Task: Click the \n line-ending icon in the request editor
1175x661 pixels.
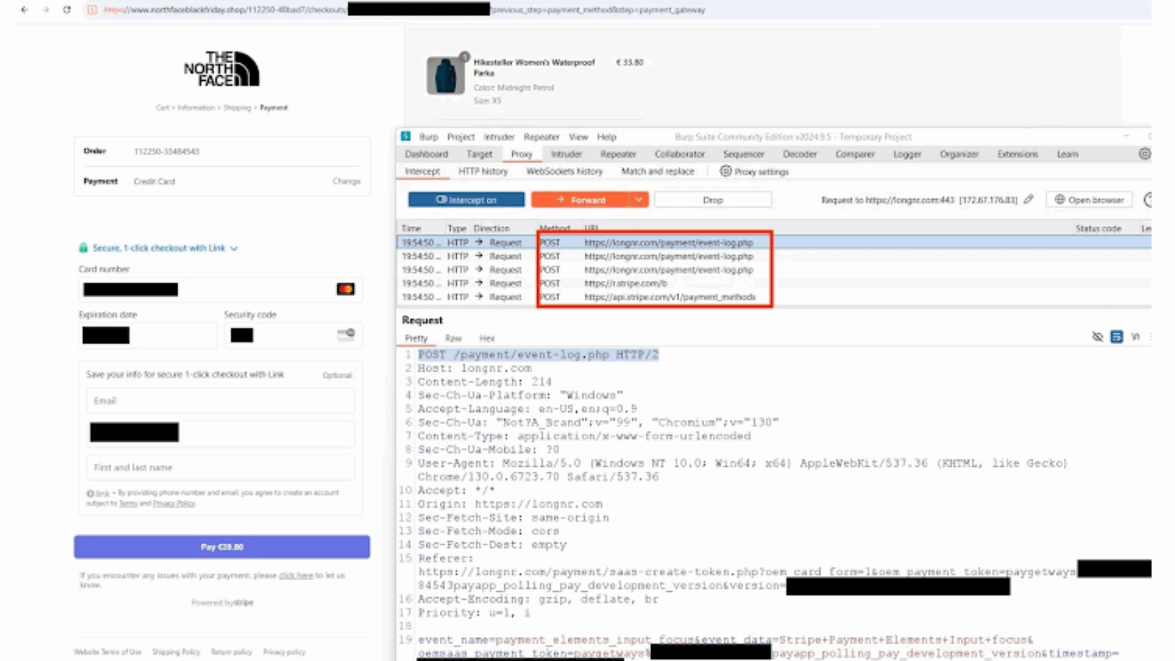Action: (x=1136, y=337)
